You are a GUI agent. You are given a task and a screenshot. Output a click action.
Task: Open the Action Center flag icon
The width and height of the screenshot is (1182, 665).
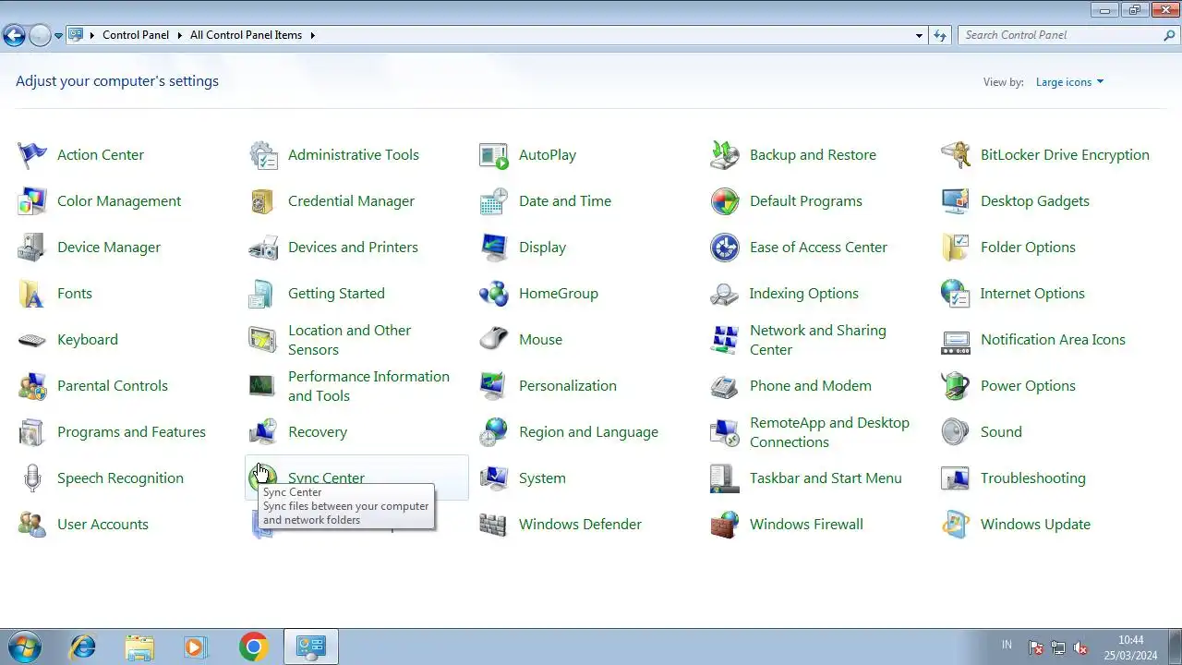click(32, 155)
